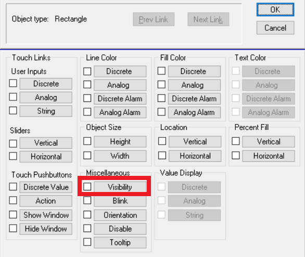Check the Blink checkbox

pyautogui.click(x=87, y=200)
